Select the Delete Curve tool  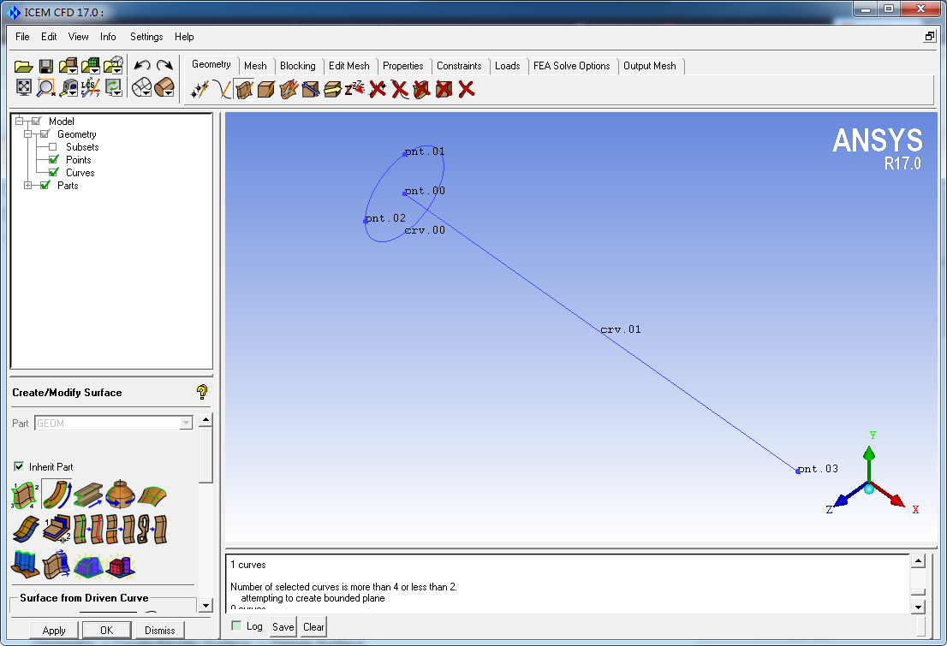pyautogui.click(x=399, y=90)
